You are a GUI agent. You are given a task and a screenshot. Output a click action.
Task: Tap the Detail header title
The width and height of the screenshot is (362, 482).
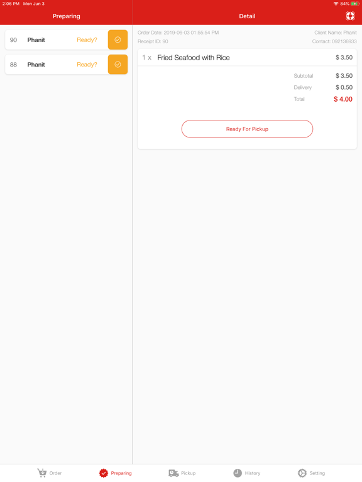tap(247, 16)
